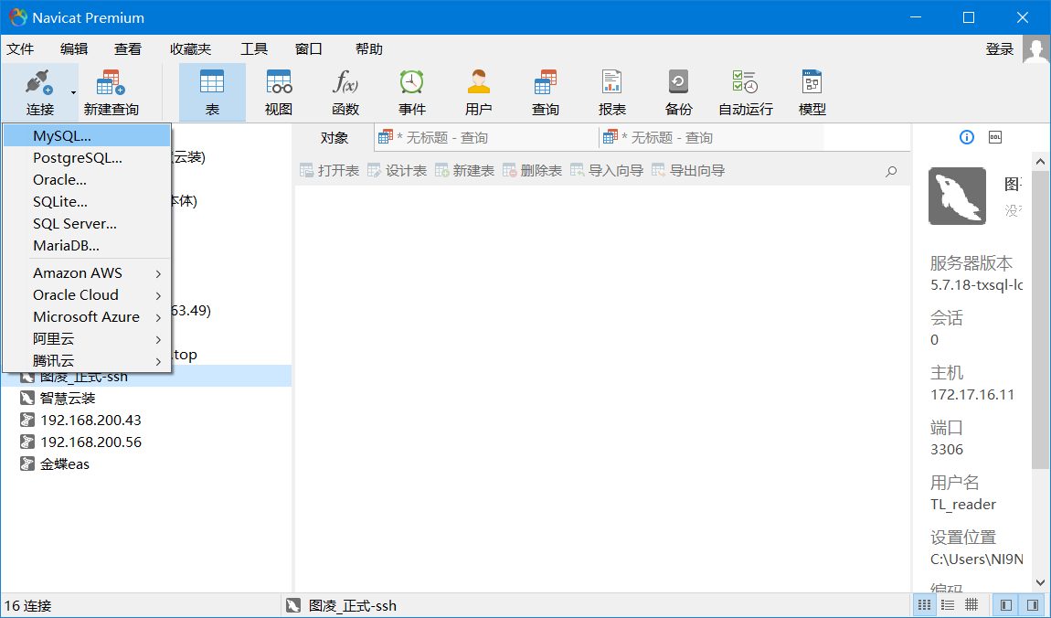This screenshot has width=1051, height=618.
Task: Switch to detail view in status bar
Action: click(971, 605)
